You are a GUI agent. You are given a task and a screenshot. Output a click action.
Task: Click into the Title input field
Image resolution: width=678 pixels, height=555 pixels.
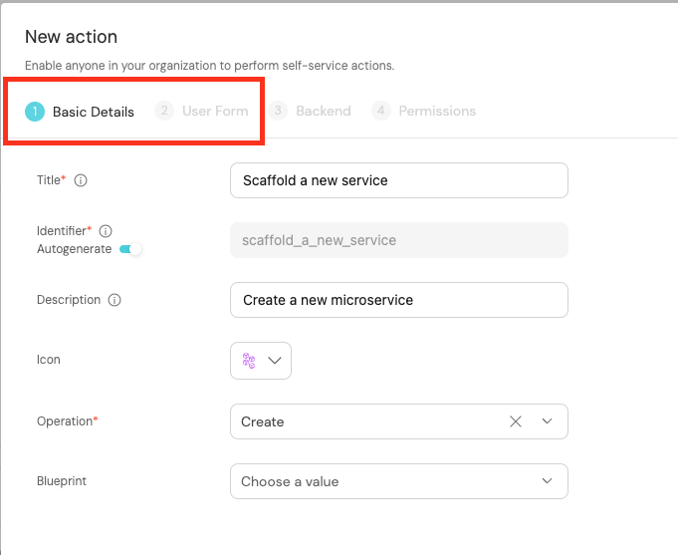(x=398, y=180)
